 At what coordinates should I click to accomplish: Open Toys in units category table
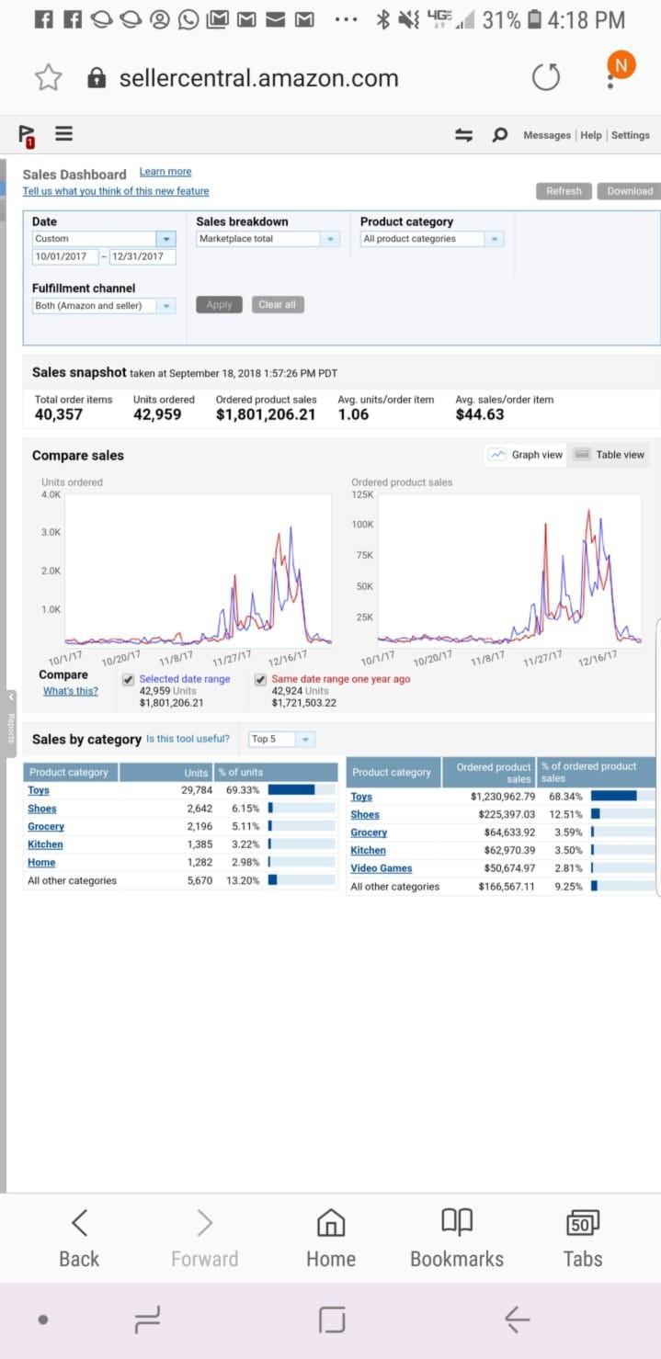(x=39, y=790)
